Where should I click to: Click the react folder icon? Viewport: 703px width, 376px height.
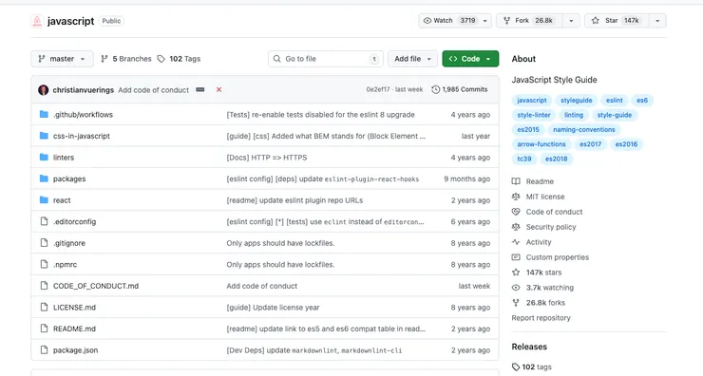click(44, 200)
